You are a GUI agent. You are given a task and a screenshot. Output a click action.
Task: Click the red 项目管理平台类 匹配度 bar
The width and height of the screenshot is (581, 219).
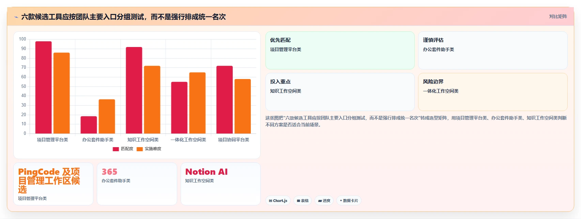pyautogui.click(x=44, y=88)
